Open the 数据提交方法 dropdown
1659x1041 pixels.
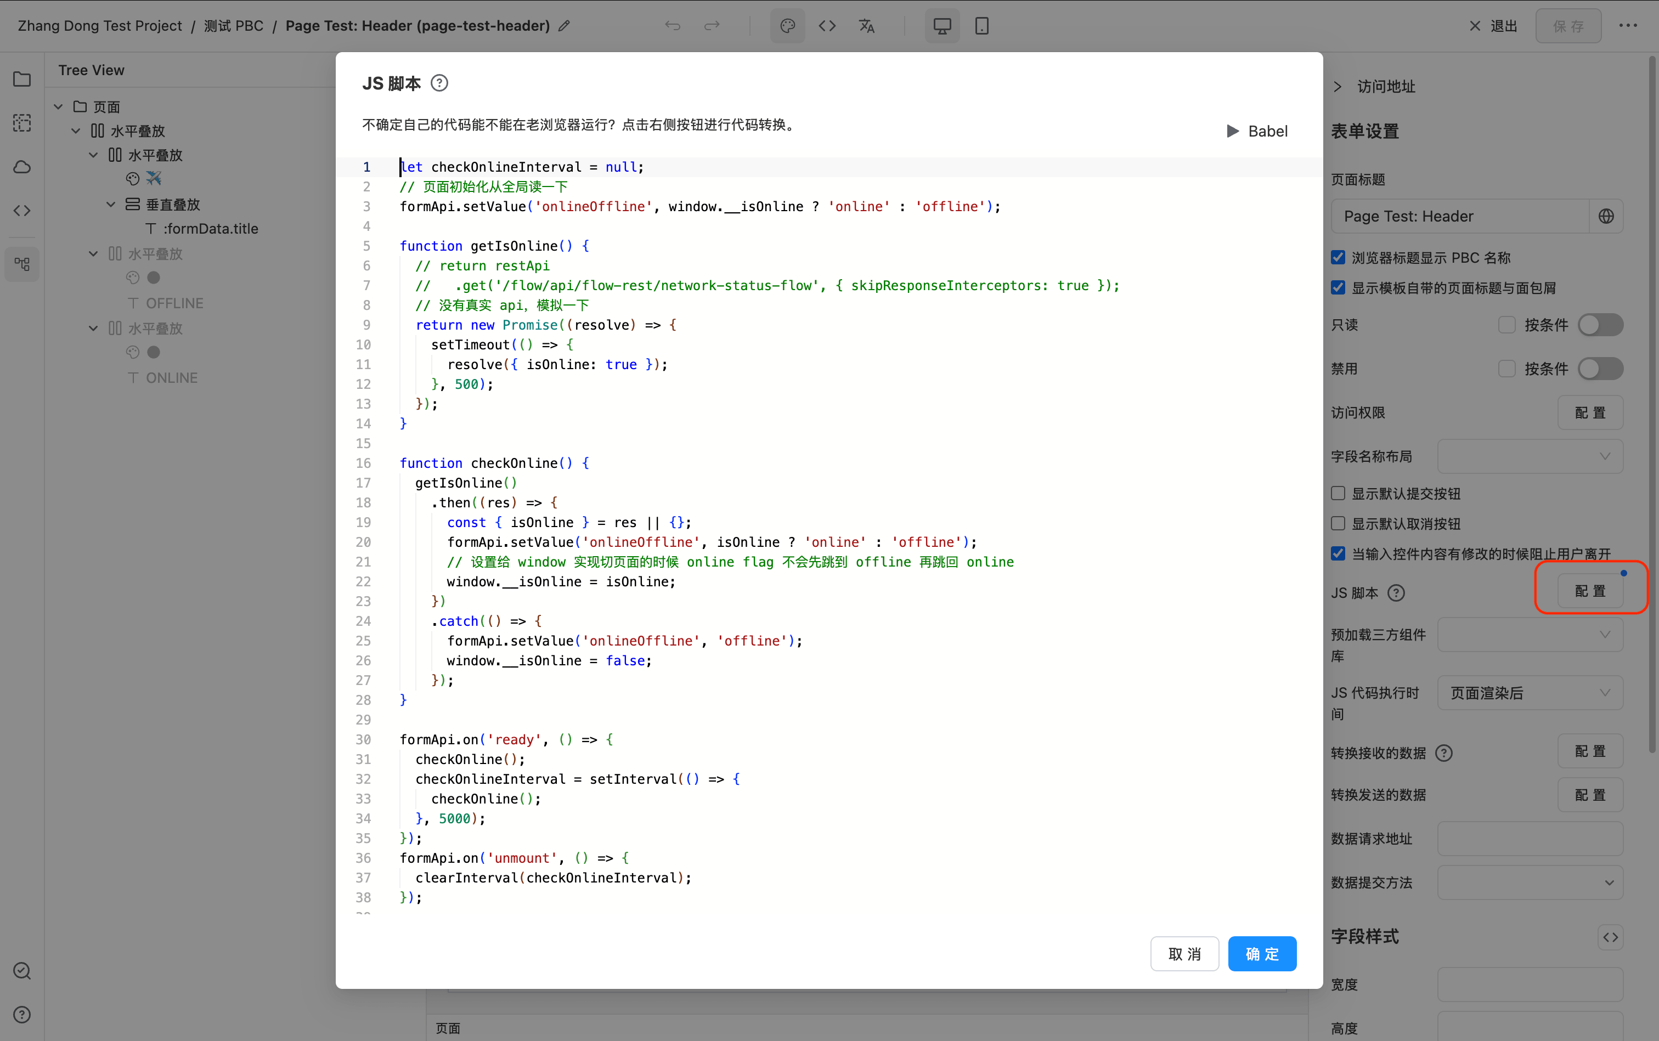click(1530, 882)
